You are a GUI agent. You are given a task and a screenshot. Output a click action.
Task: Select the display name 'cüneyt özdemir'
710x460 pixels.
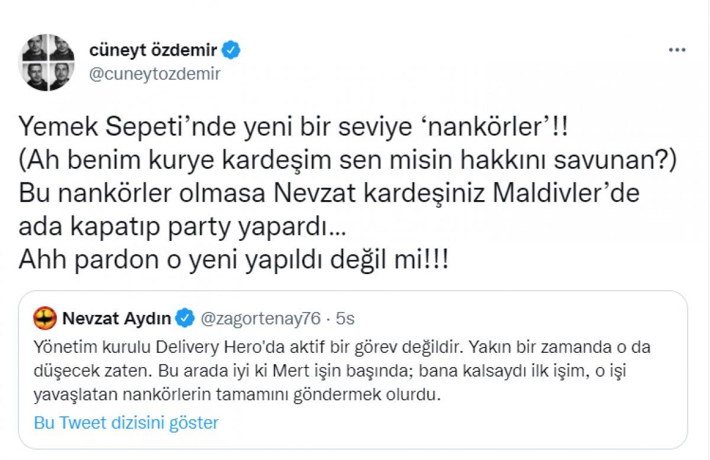click(x=154, y=50)
